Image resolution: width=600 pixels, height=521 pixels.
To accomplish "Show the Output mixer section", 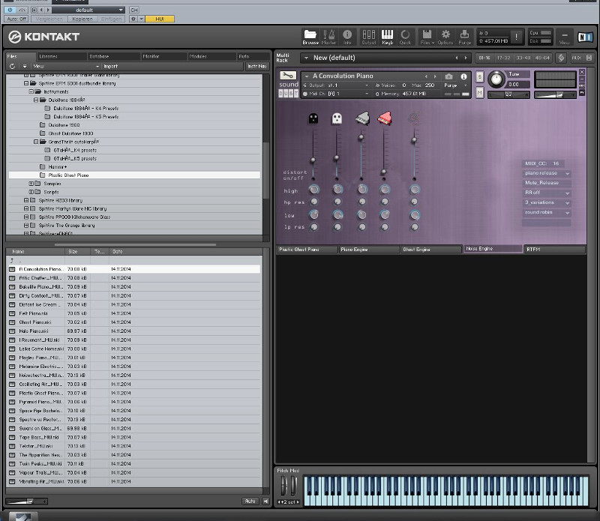I will pyautogui.click(x=368, y=37).
